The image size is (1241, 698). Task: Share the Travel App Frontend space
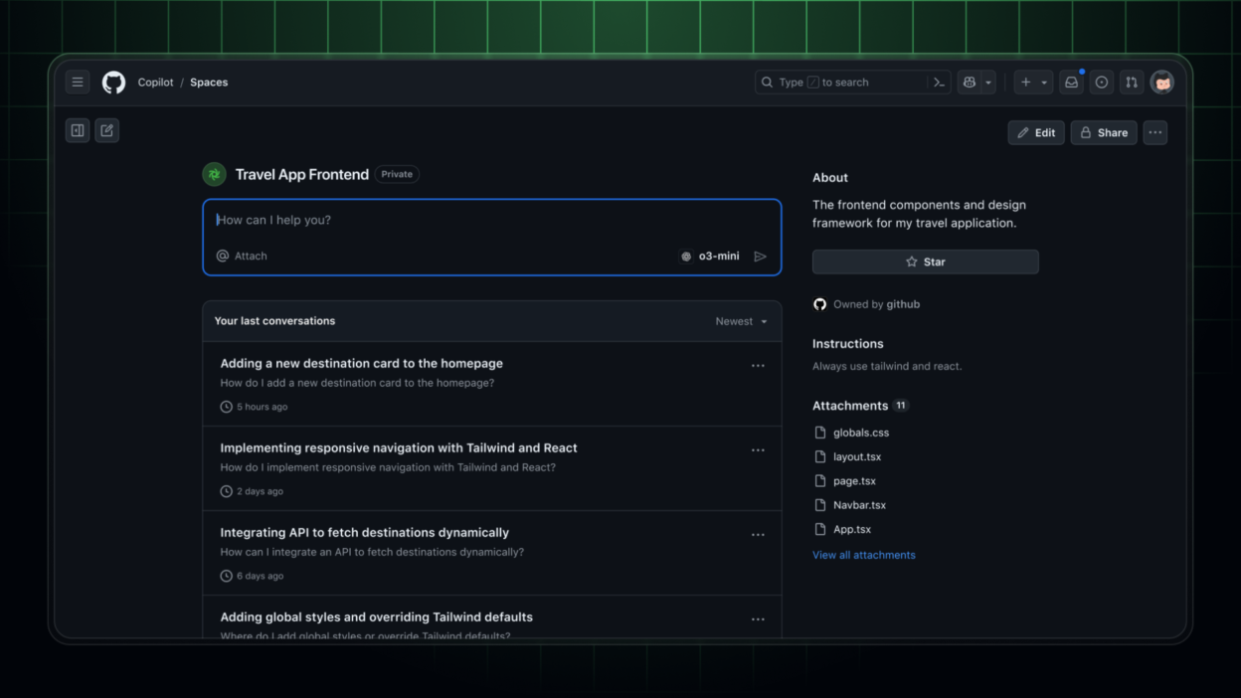[x=1104, y=133]
